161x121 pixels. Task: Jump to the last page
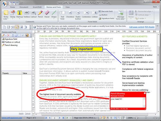coord(63,118)
